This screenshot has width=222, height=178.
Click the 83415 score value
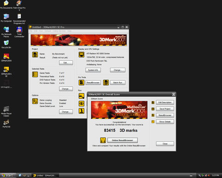(110, 130)
